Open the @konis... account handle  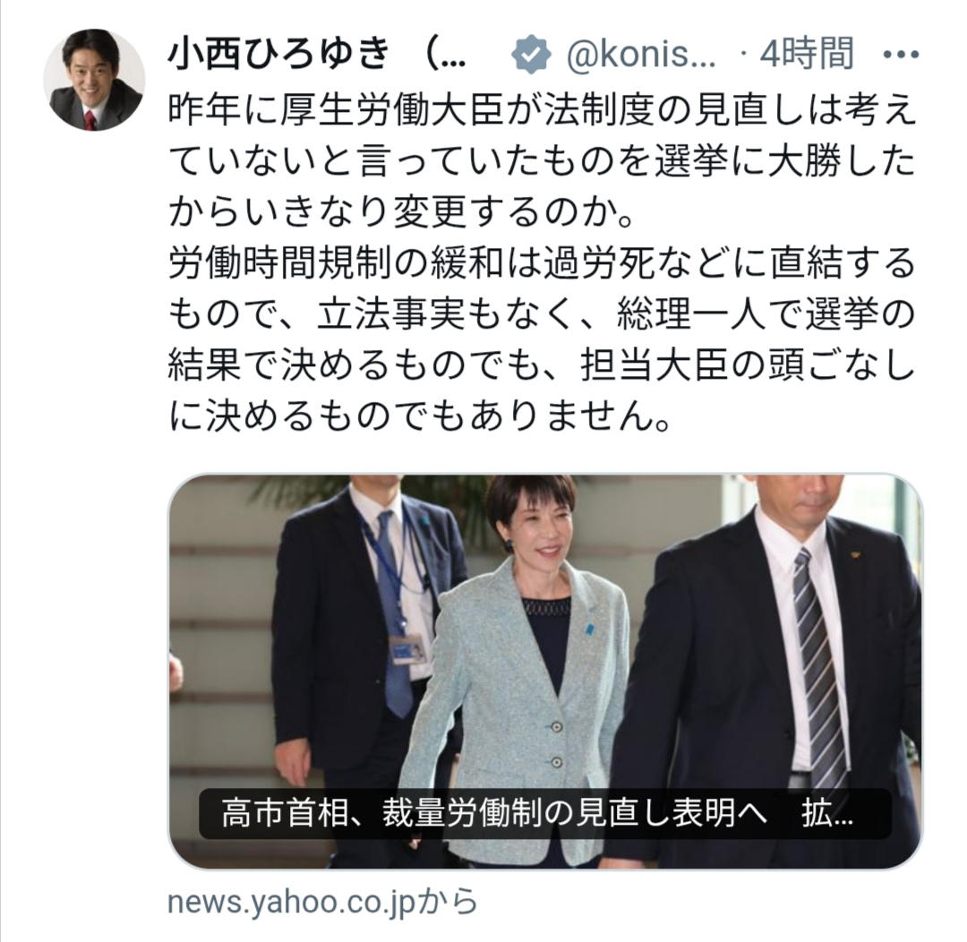point(641,55)
